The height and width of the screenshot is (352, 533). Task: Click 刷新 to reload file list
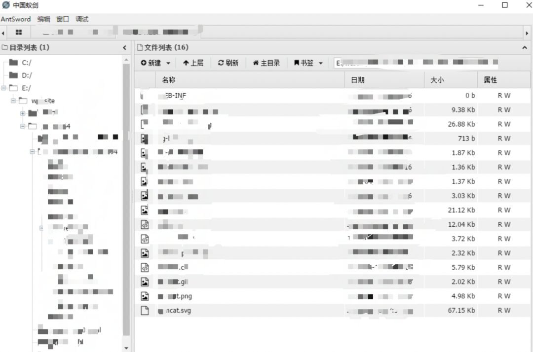point(228,63)
